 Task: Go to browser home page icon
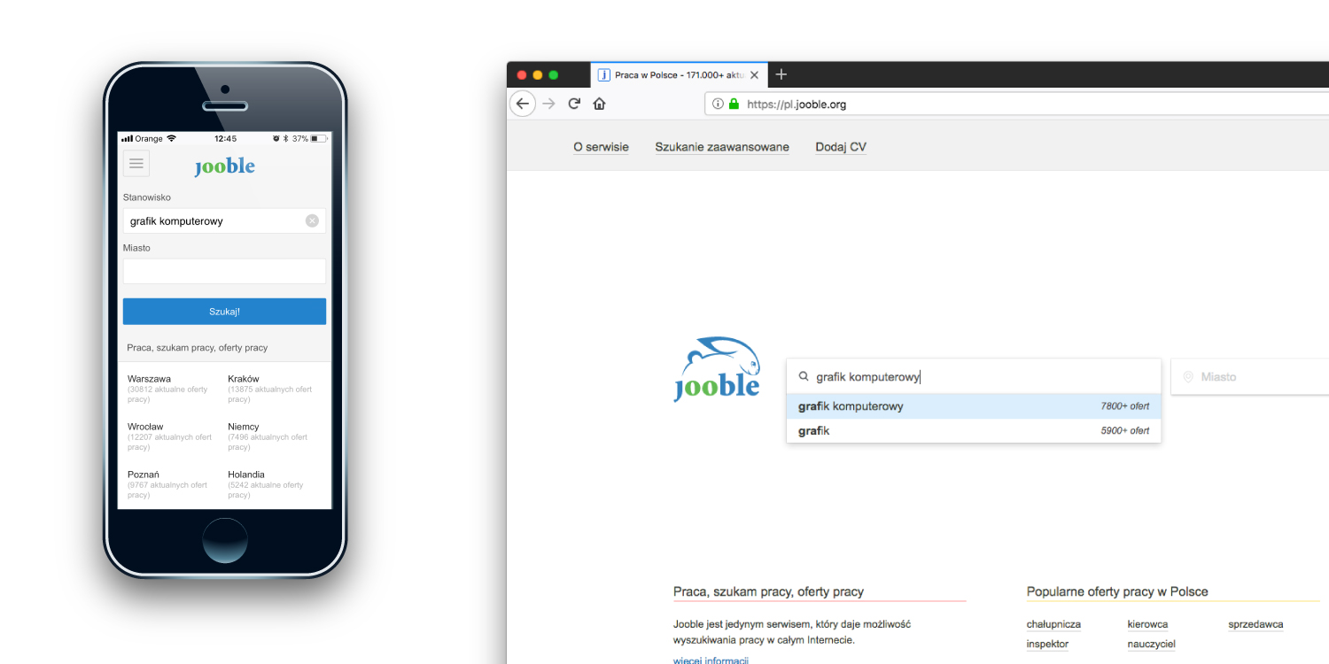pos(599,104)
